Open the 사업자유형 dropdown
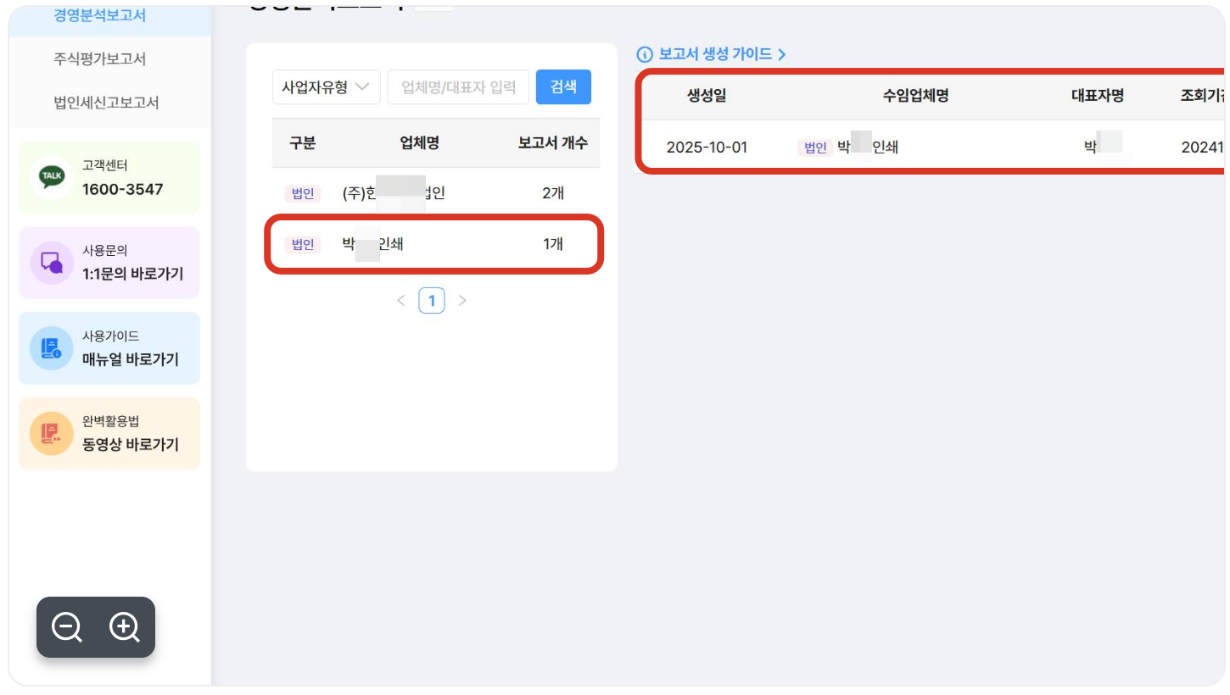The width and height of the screenshot is (1230, 695). [x=327, y=87]
